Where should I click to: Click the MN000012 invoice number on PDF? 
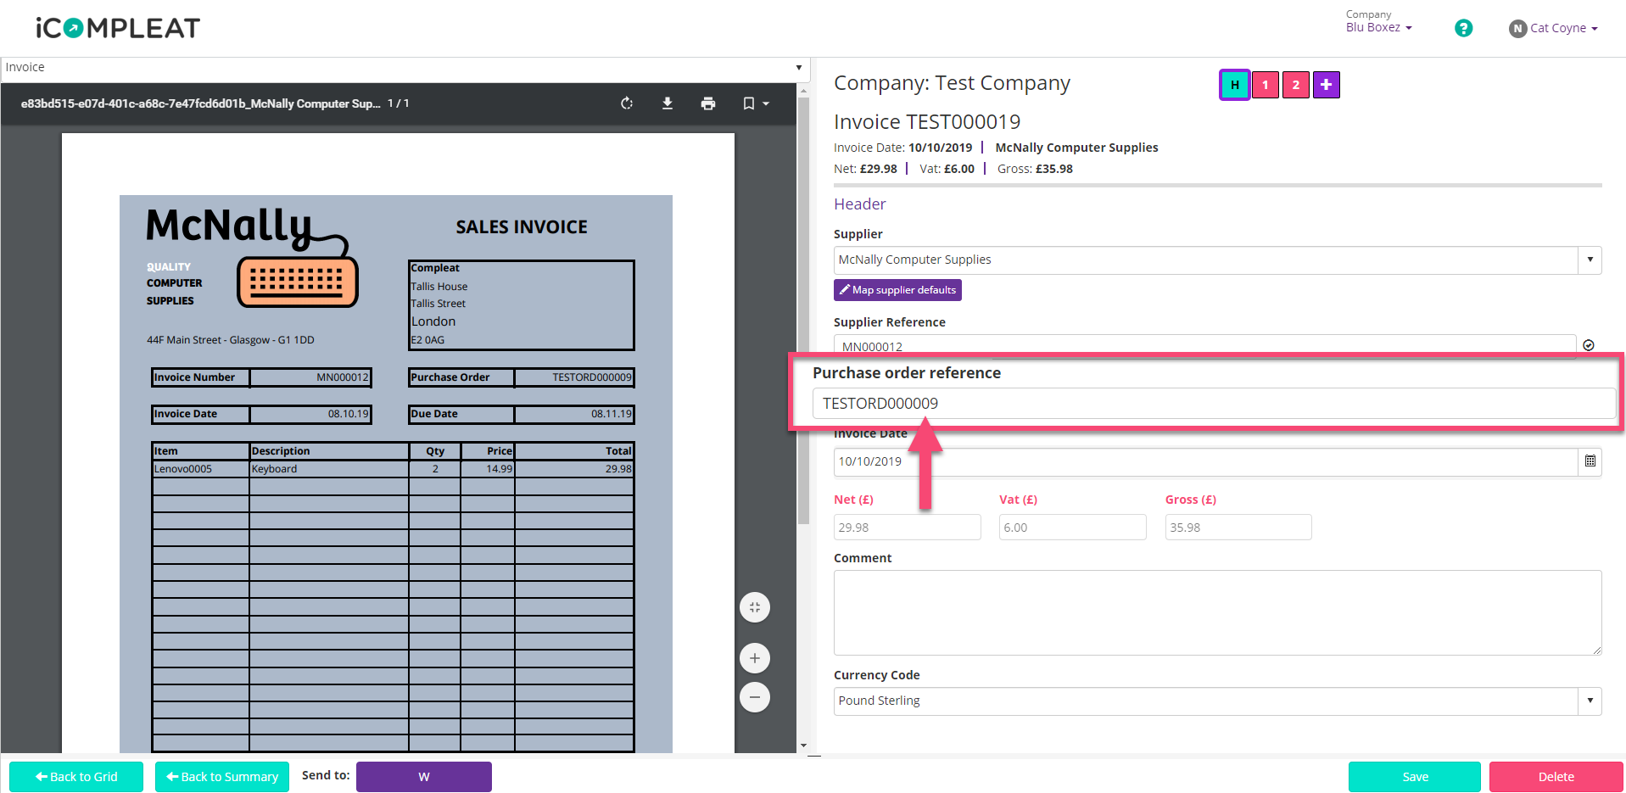pos(343,377)
